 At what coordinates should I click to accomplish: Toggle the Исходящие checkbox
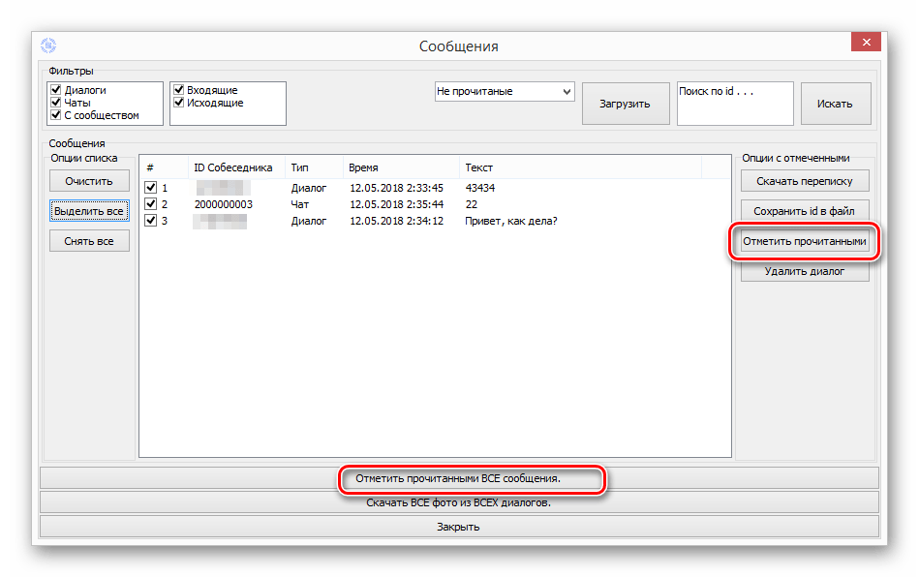click(x=179, y=103)
